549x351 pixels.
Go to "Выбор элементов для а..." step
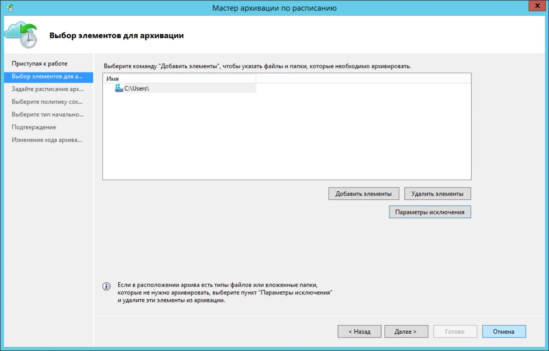pos(48,76)
